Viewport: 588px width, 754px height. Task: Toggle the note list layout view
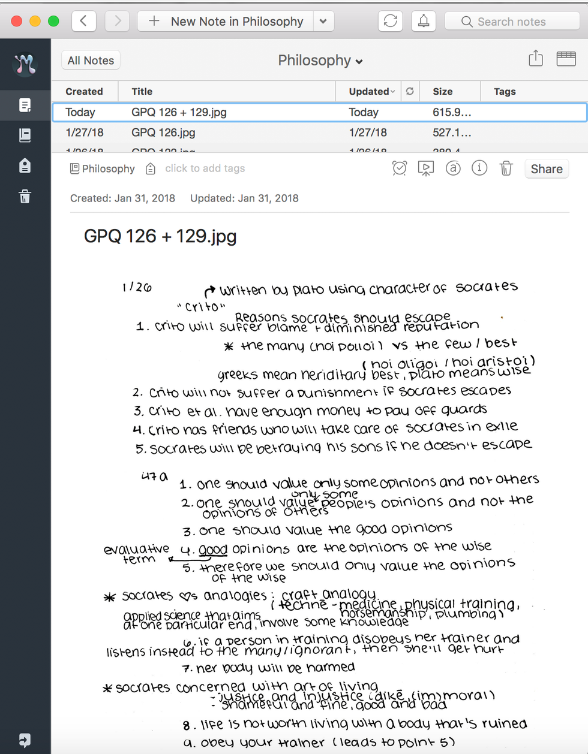coord(566,59)
